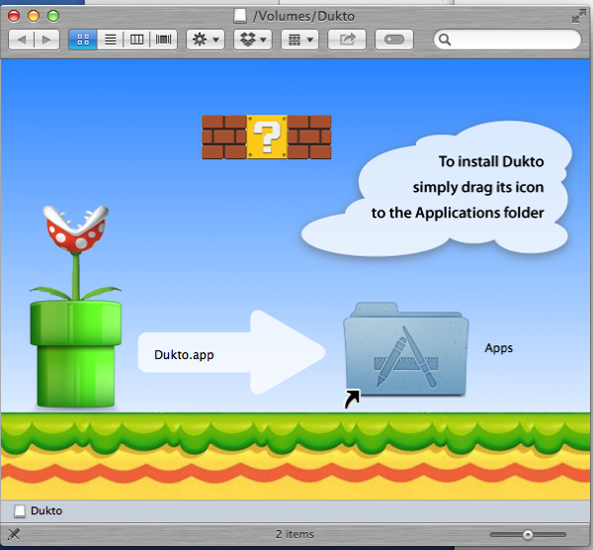The width and height of the screenshot is (593, 550).
Task: Switch to icon view
Action: click(83, 40)
